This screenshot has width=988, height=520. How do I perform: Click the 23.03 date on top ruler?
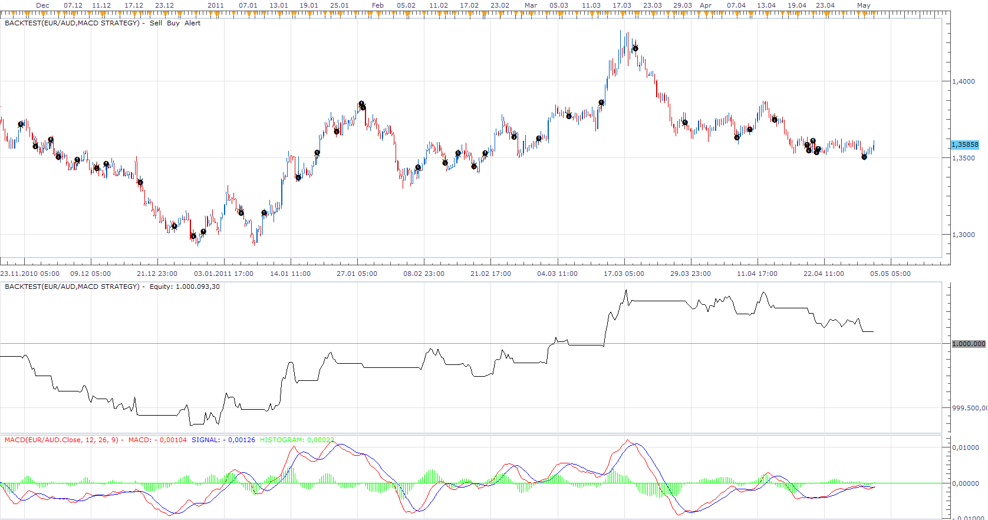(653, 5)
